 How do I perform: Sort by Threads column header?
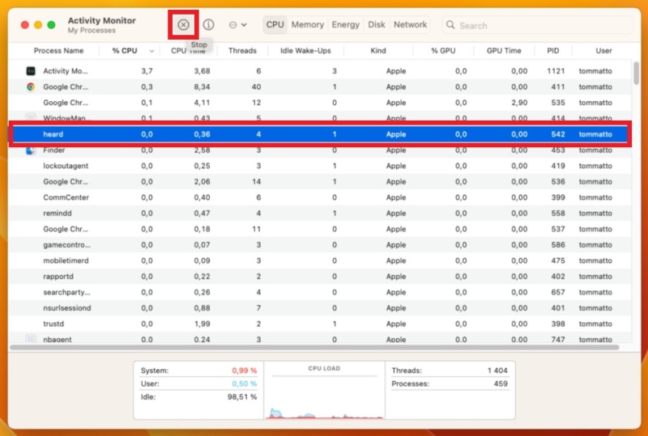pos(242,51)
